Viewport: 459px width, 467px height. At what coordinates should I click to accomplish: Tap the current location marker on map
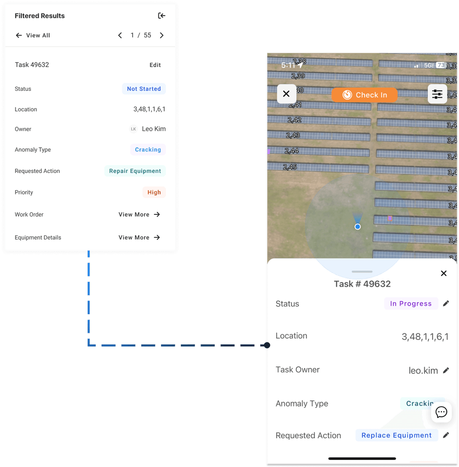pyautogui.click(x=358, y=226)
